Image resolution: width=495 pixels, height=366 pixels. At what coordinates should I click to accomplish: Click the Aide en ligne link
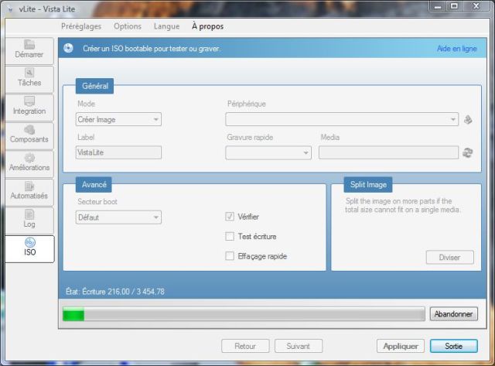click(x=456, y=49)
